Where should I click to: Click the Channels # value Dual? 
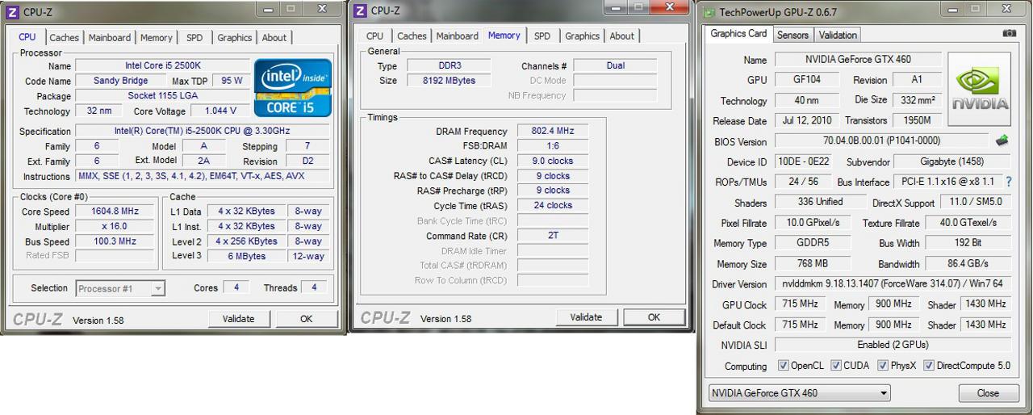pyautogui.click(x=615, y=65)
